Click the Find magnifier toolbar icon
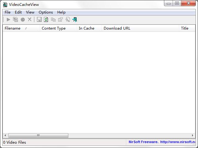The image size is (198, 148). coord(68,20)
